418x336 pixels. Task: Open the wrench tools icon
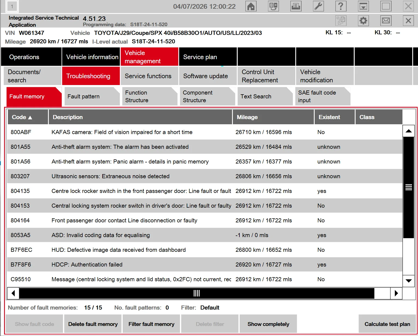pyautogui.click(x=318, y=6)
